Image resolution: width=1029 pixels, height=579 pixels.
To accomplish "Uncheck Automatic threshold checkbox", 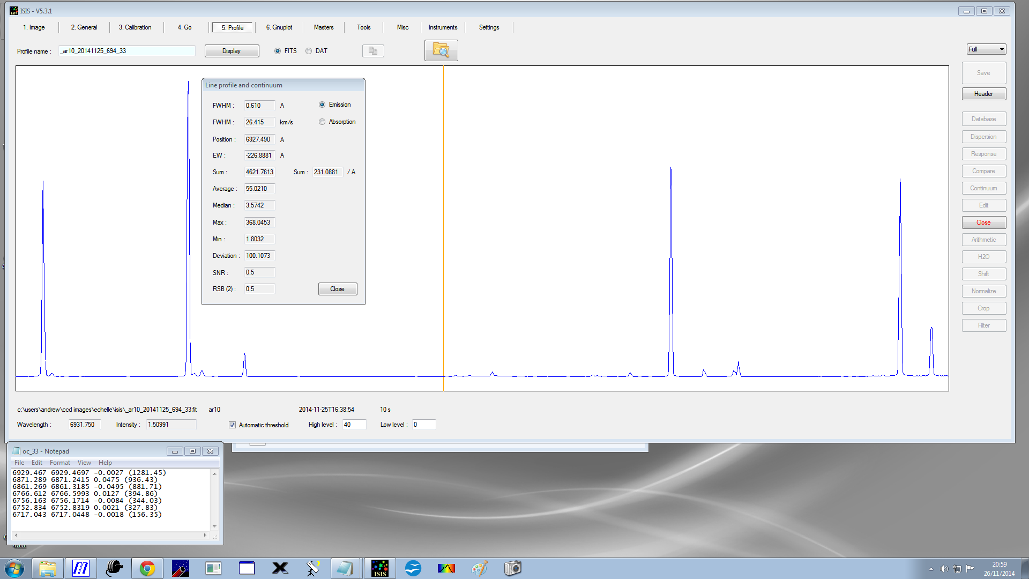I will 232,425.
